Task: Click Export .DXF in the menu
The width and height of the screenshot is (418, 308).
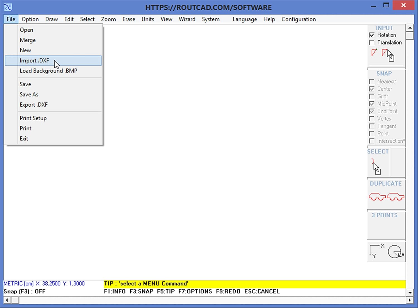Action: (33, 105)
